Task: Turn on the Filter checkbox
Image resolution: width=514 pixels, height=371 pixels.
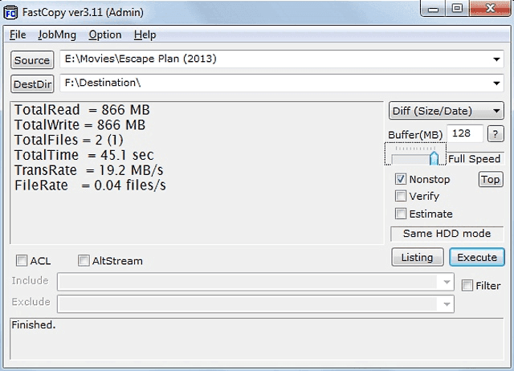Action: click(x=467, y=285)
